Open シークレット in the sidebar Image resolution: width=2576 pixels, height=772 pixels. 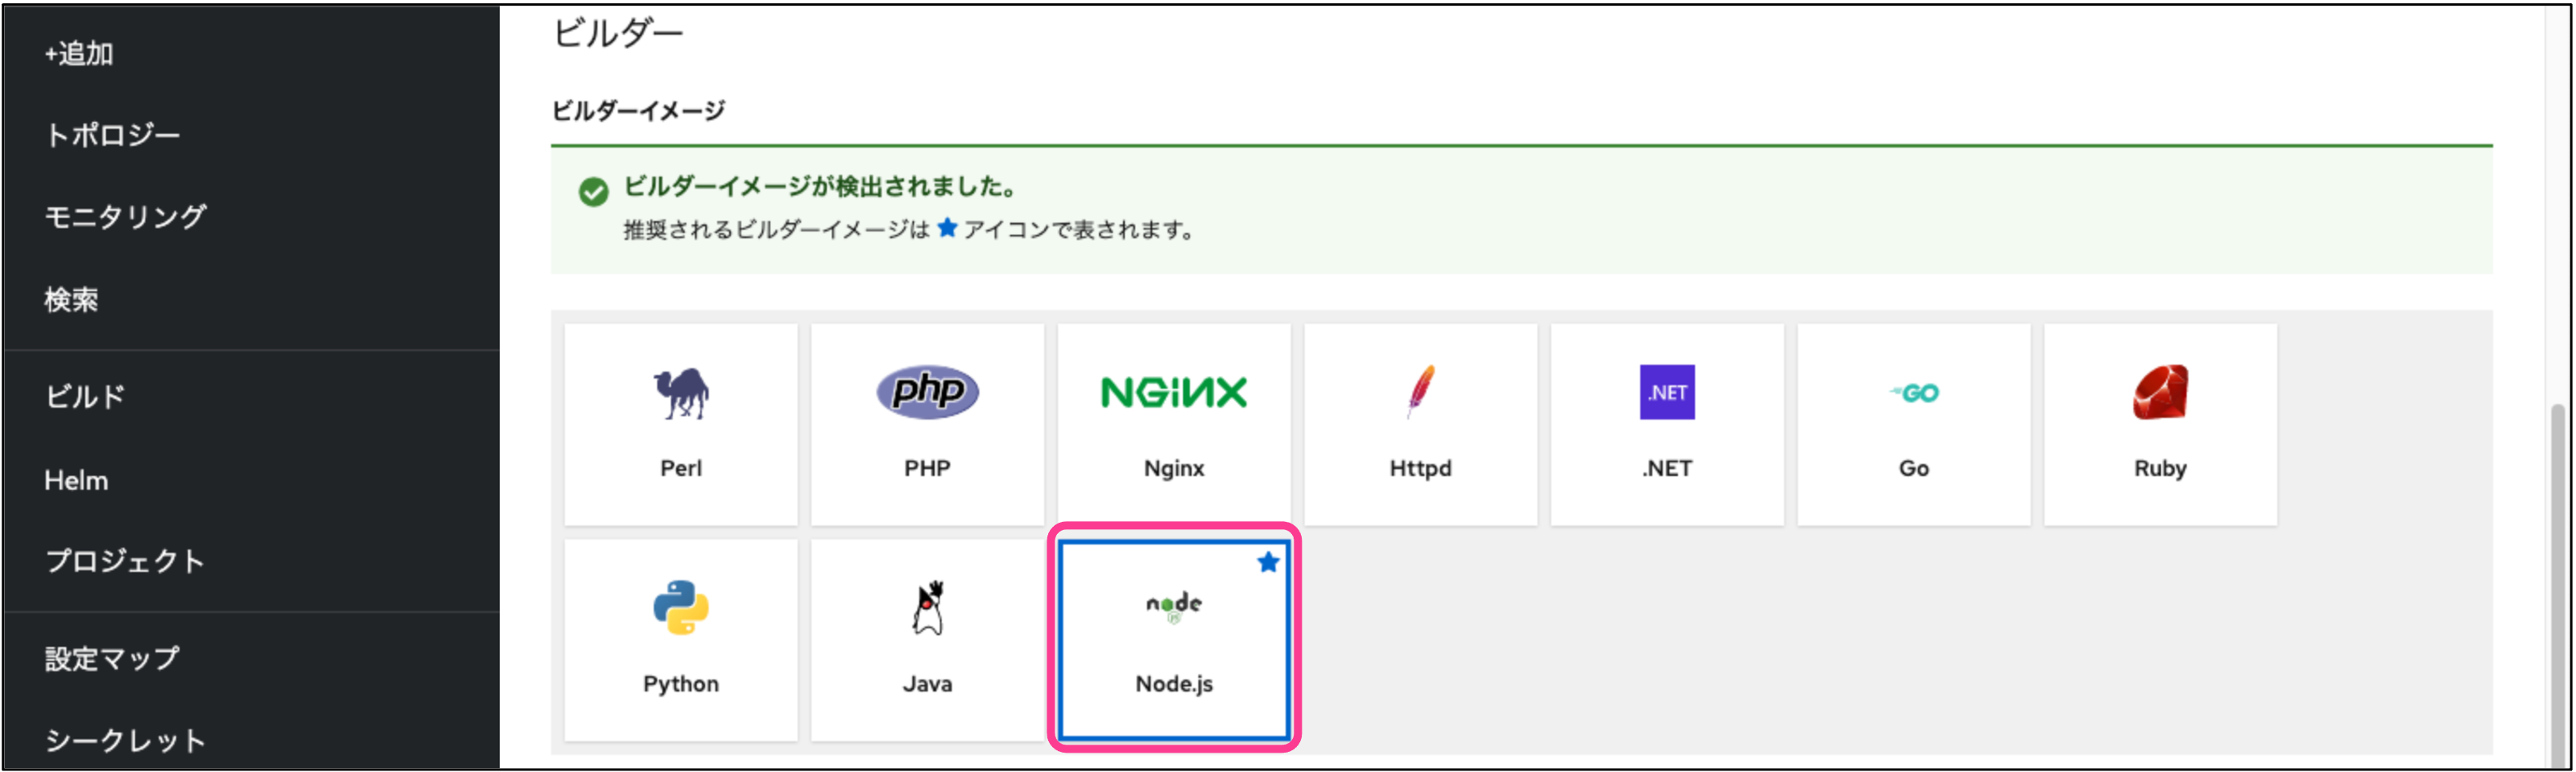[x=125, y=740]
